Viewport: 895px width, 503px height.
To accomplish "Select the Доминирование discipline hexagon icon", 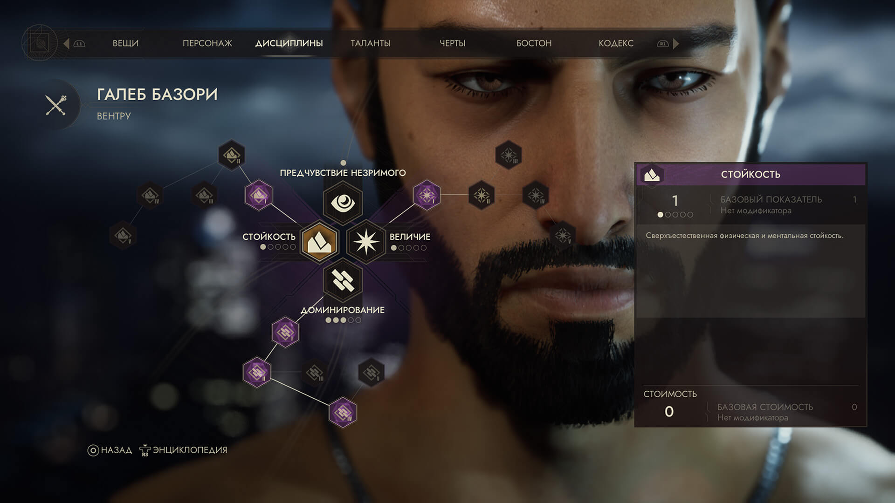I will click(343, 281).
